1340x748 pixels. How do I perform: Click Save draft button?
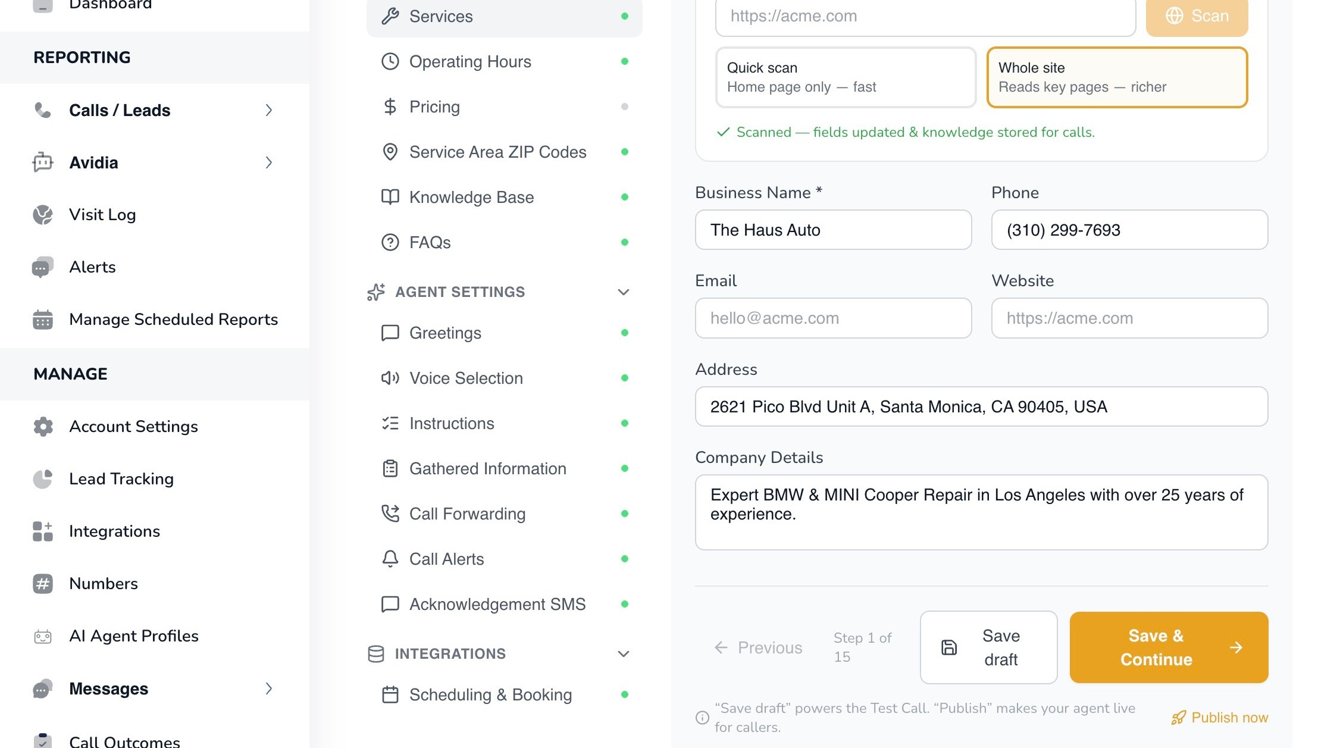[988, 647]
